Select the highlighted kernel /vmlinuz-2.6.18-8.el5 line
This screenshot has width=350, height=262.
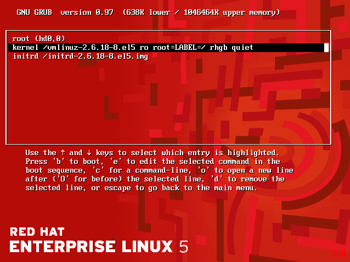pyautogui.click(x=168, y=48)
